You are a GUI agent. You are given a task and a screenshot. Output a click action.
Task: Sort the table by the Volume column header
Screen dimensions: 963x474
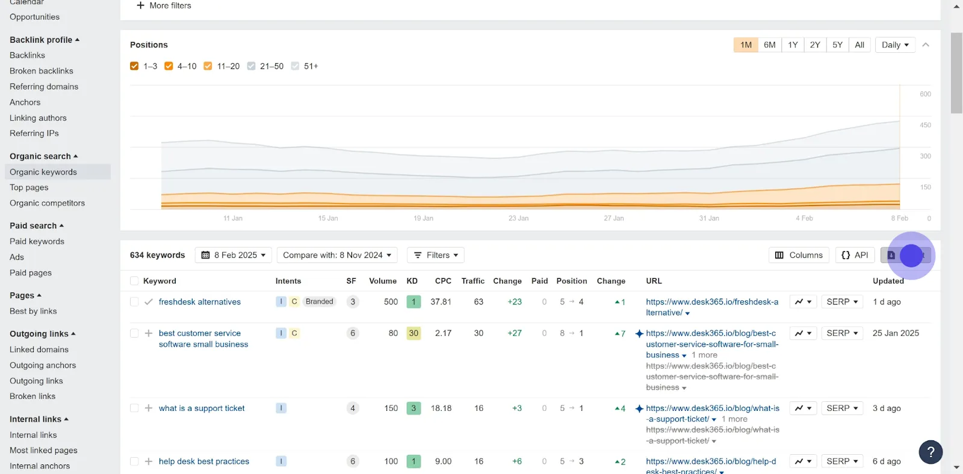click(x=383, y=281)
